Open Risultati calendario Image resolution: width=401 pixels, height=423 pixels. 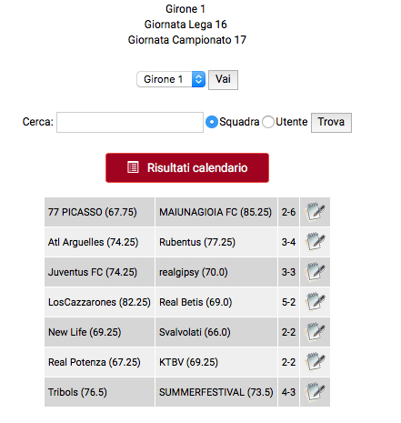coord(187,167)
